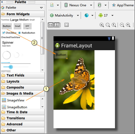Select the ImageView palette item

13,100
